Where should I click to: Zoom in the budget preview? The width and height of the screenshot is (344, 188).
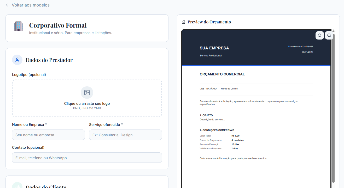pyautogui.click(x=329, y=35)
